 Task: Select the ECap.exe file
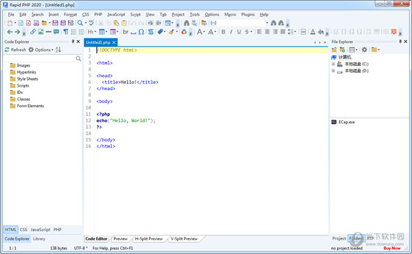(x=343, y=122)
